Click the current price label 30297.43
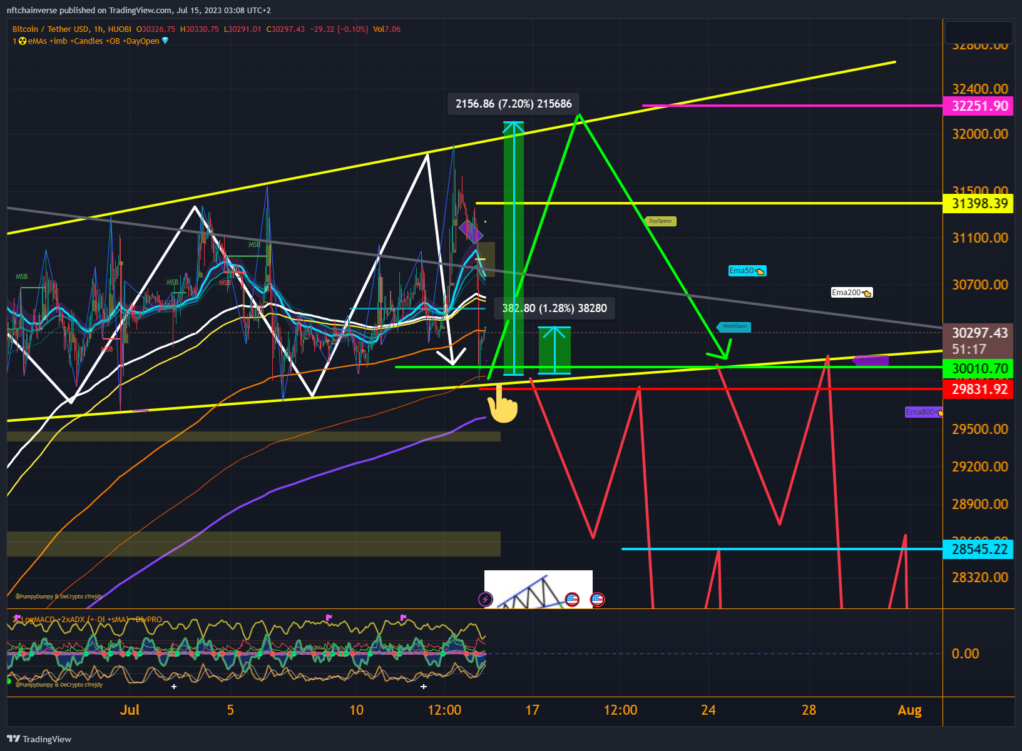Viewport: 1022px width, 751px height. [x=979, y=333]
